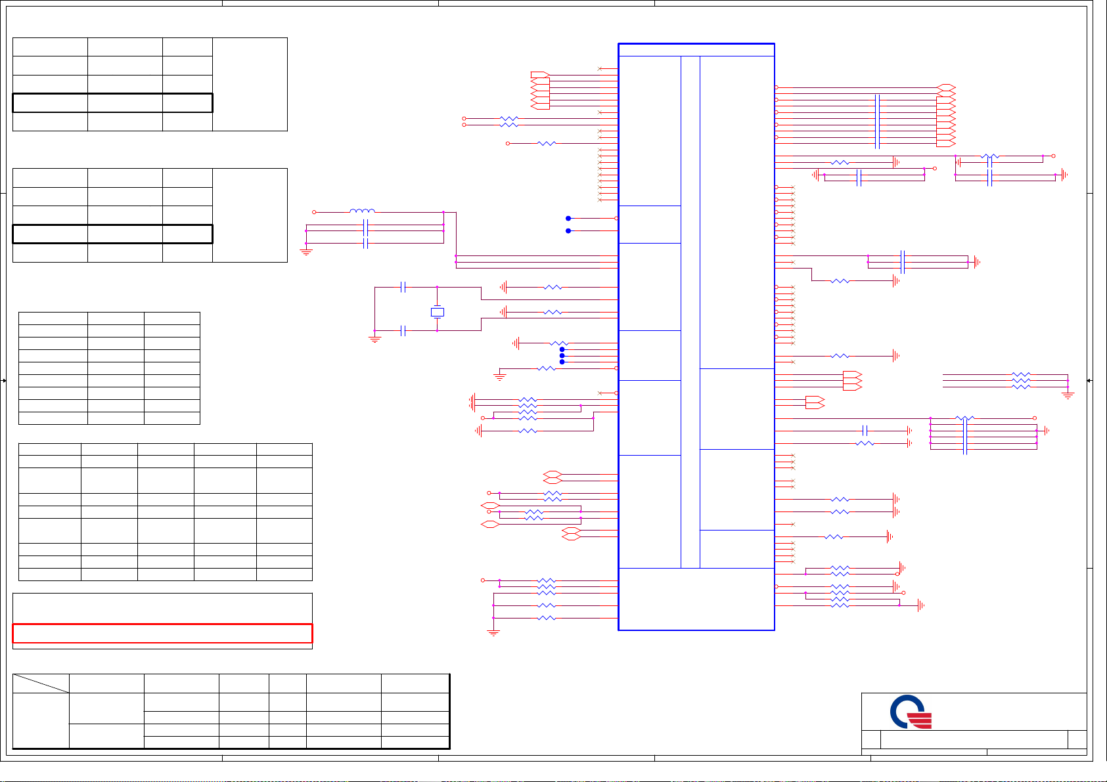Click the crystal oscillator symbol
The width and height of the screenshot is (1107, 782).
tap(437, 312)
